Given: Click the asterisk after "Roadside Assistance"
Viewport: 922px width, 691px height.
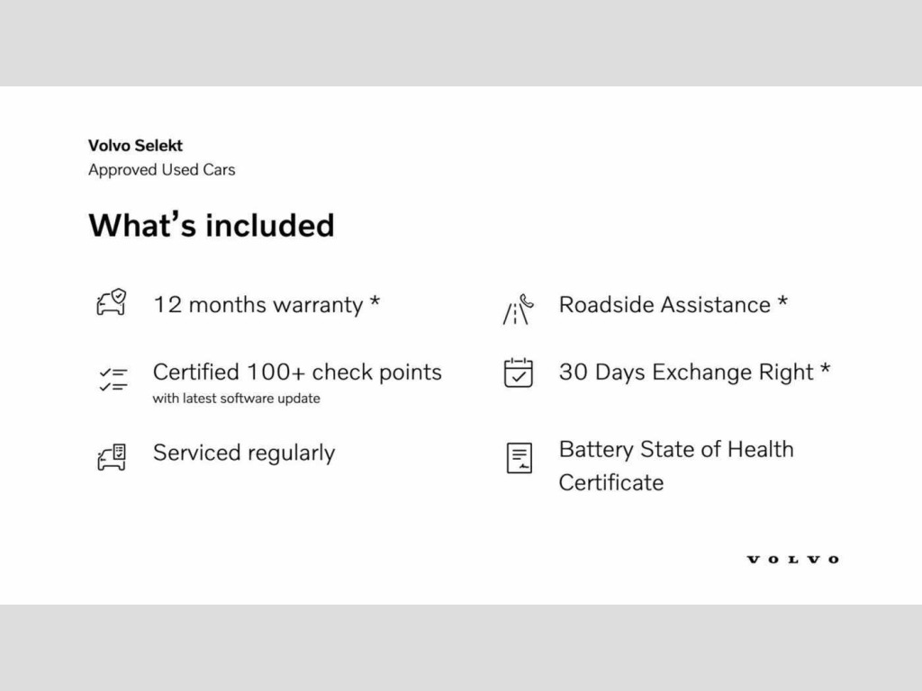Looking at the screenshot, I should (782, 302).
